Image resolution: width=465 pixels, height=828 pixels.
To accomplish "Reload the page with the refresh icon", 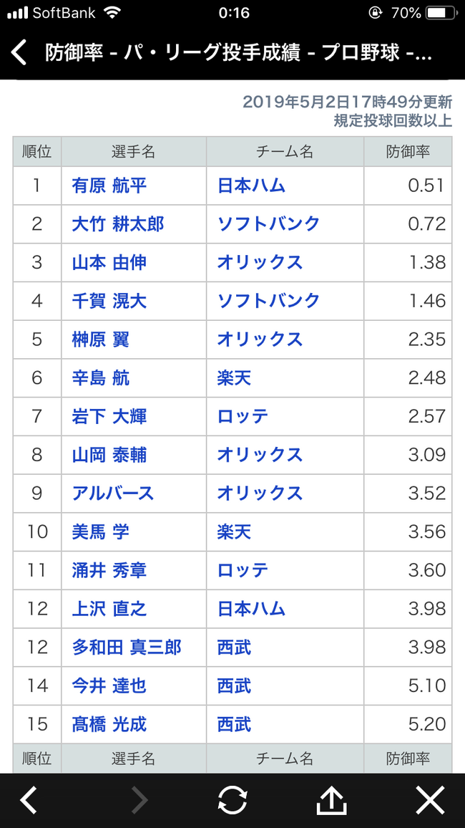I will click(x=232, y=800).
